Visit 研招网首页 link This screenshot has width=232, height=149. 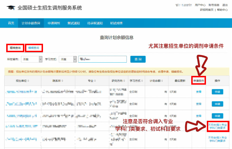[207, 10]
